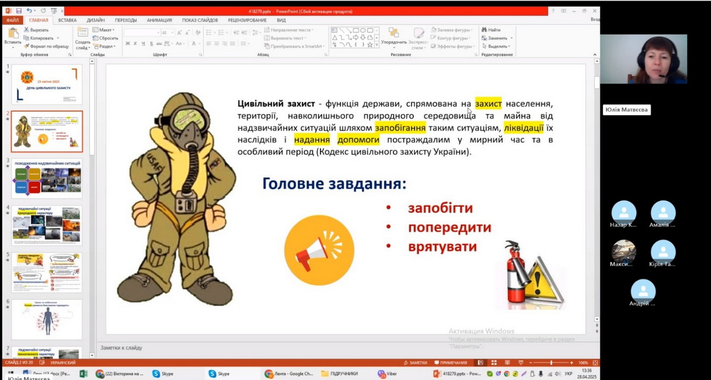Click the Найти binoculars icon
The width and height of the screenshot is (711, 380).
coord(484,30)
